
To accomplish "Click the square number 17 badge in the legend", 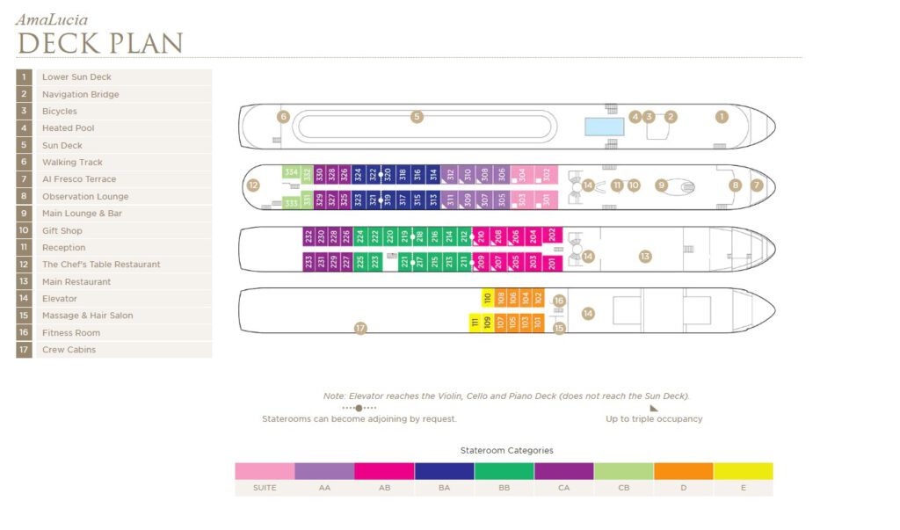I will click(x=24, y=349).
